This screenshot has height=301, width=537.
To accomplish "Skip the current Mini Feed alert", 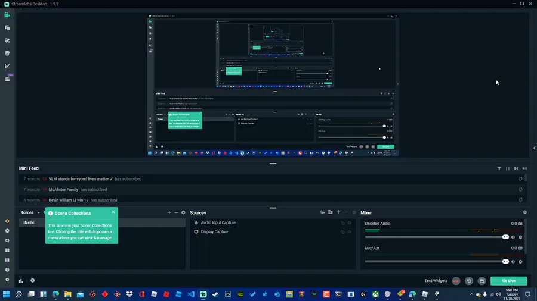I will [516, 168].
